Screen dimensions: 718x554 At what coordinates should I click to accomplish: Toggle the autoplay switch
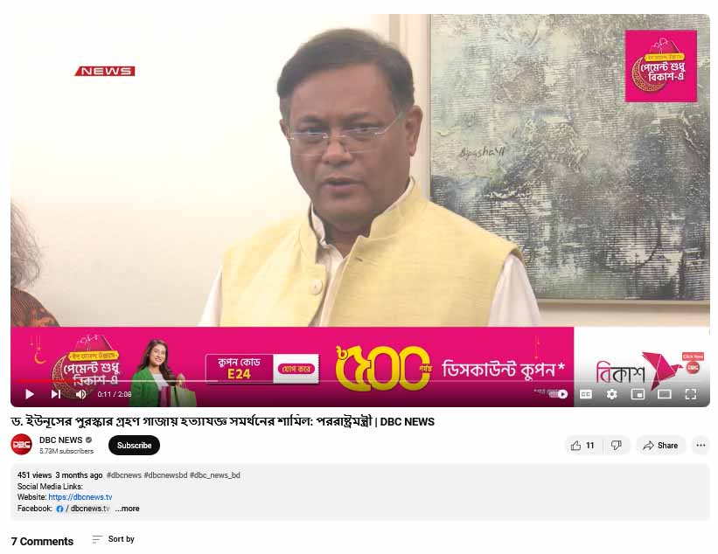(x=558, y=394)
